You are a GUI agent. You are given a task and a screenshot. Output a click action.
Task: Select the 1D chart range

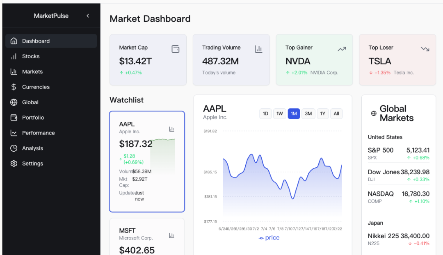pyautogui.click(x=265, y=114)
